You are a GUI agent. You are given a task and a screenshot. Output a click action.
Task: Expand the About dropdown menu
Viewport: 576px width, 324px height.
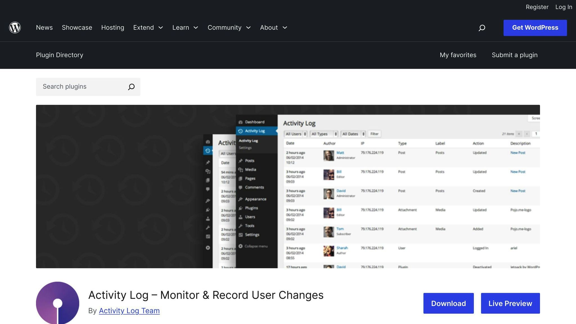click(x=274, y=28)
